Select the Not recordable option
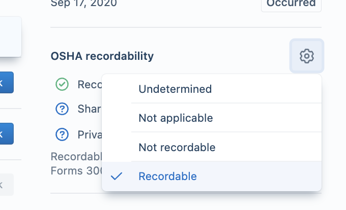 click(x=211, y=147)
